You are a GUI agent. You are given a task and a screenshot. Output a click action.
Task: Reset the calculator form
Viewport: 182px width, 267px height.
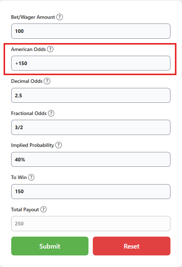[131, 246]
